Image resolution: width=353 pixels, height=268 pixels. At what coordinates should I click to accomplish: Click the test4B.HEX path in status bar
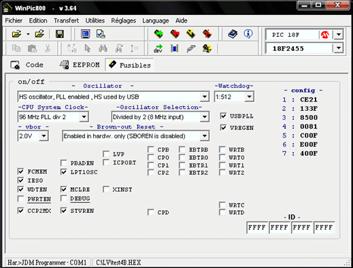118,263
